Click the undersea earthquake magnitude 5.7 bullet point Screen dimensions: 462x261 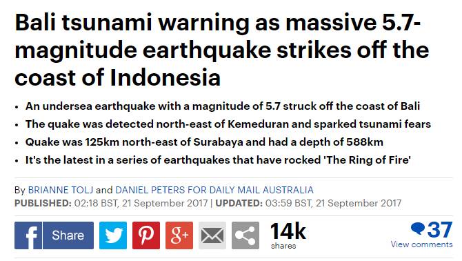223,106
